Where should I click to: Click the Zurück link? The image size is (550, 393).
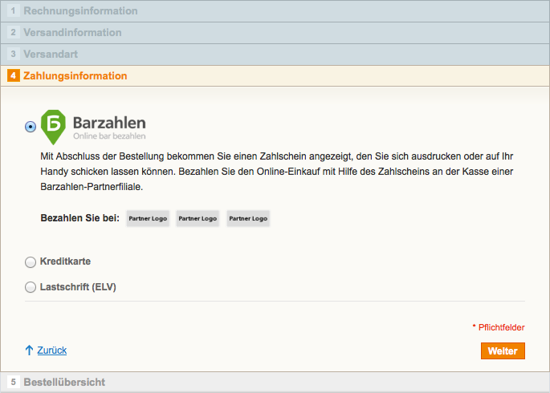[52, 350]
